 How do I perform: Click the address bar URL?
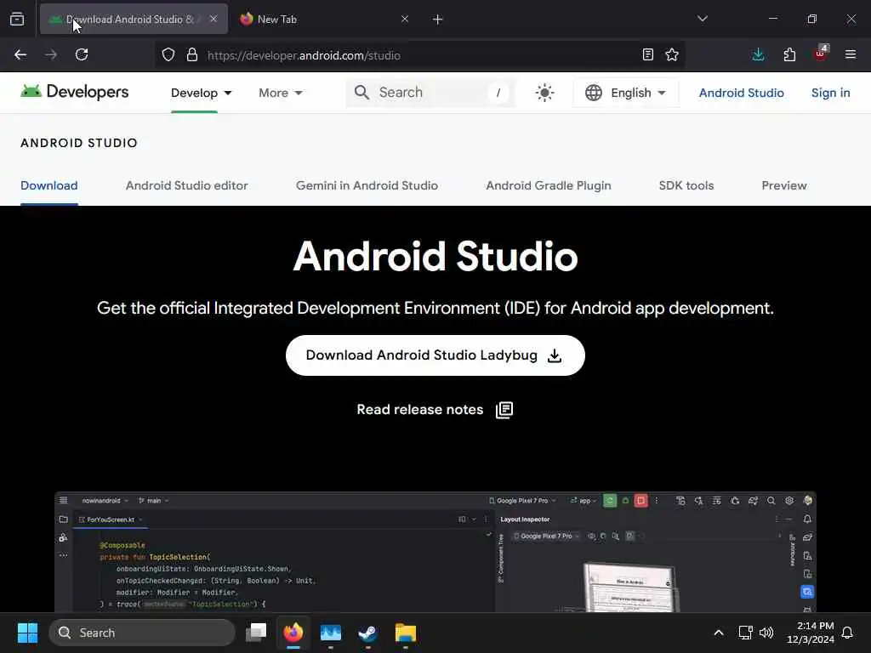pos(304,55)
